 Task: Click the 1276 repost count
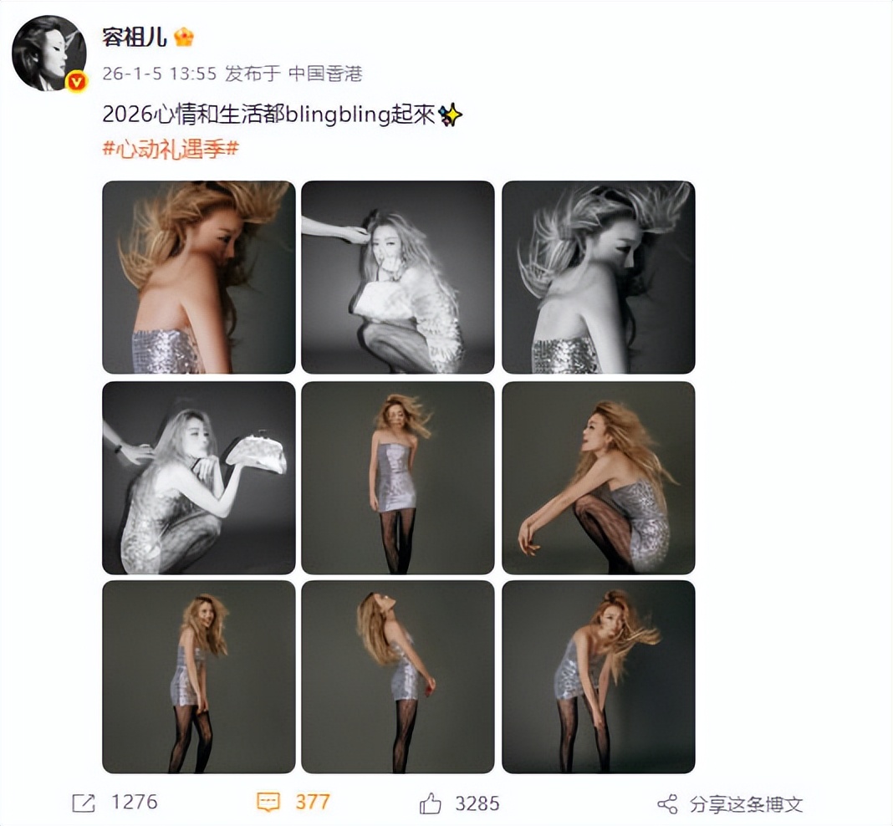pyautogui.click(x=135, y=802)
